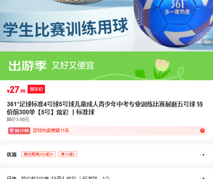Click the 降价3.00元 price drop note
Viewport: 213px width, 179px height.
(18, 120)
